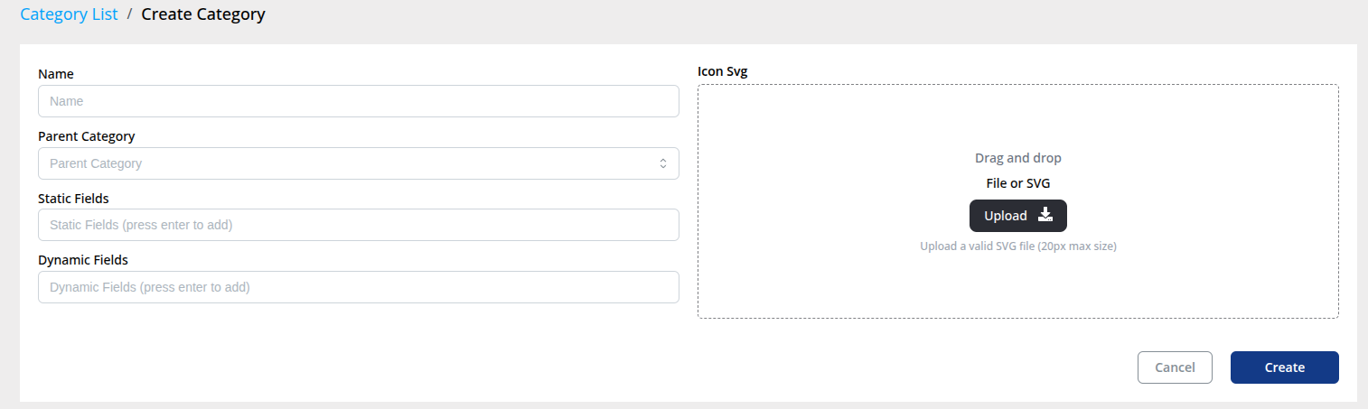1368x409 pixels.
Task: Click the Parent Category label
Action: coord(87,136)
